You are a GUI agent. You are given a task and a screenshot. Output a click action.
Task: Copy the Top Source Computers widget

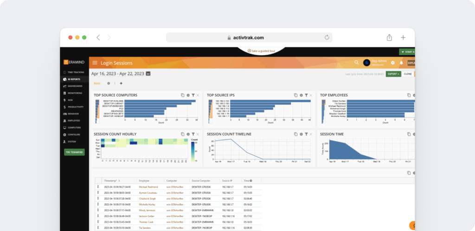183,95
